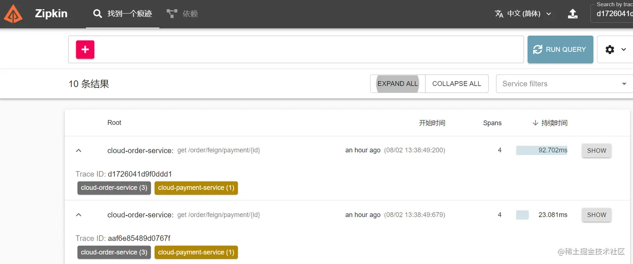Collapse the trace row starting 13:38:49:200
633x264 pixels.
point(78,150)
